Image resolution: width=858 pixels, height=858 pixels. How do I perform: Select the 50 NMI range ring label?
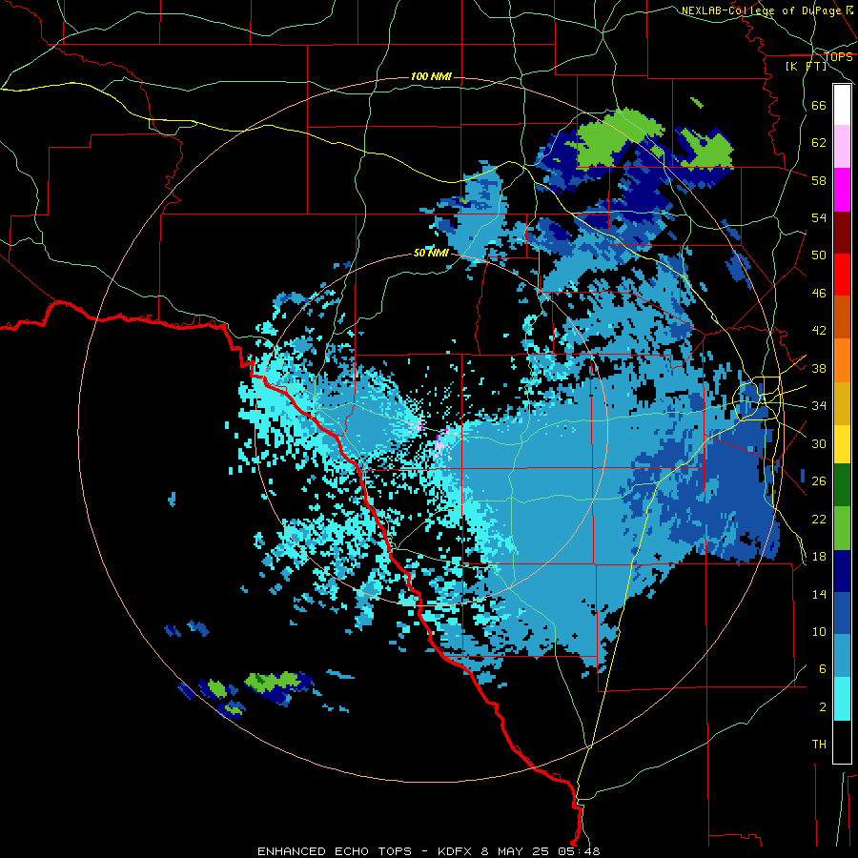click(431, 253)
